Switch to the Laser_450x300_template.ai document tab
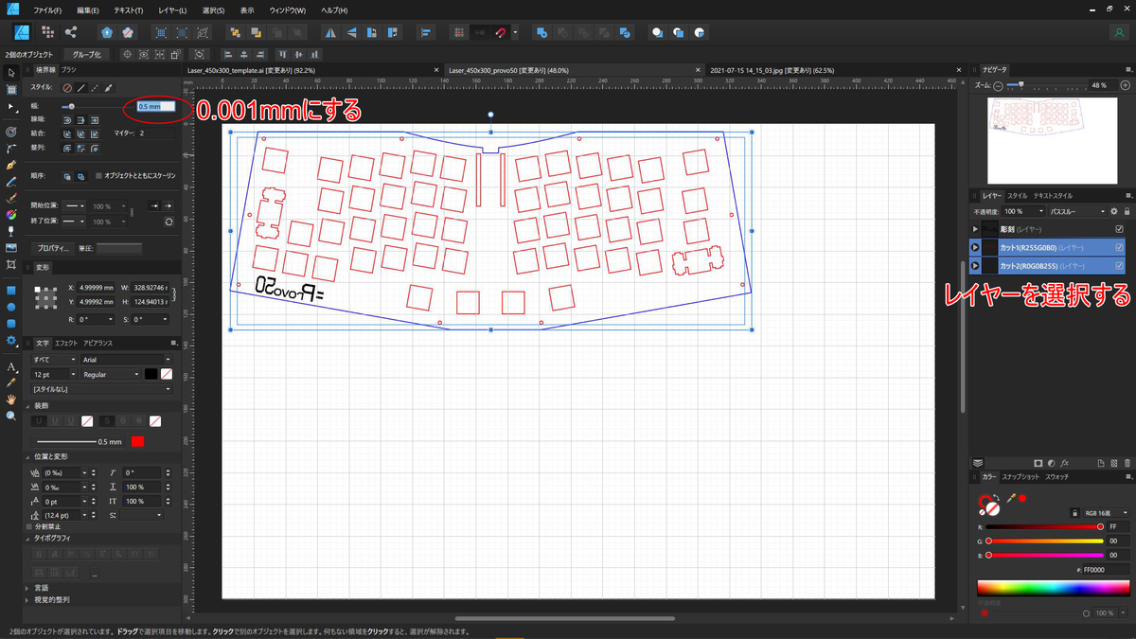The height and width of the screenshot is (639, 1136). 251,70
